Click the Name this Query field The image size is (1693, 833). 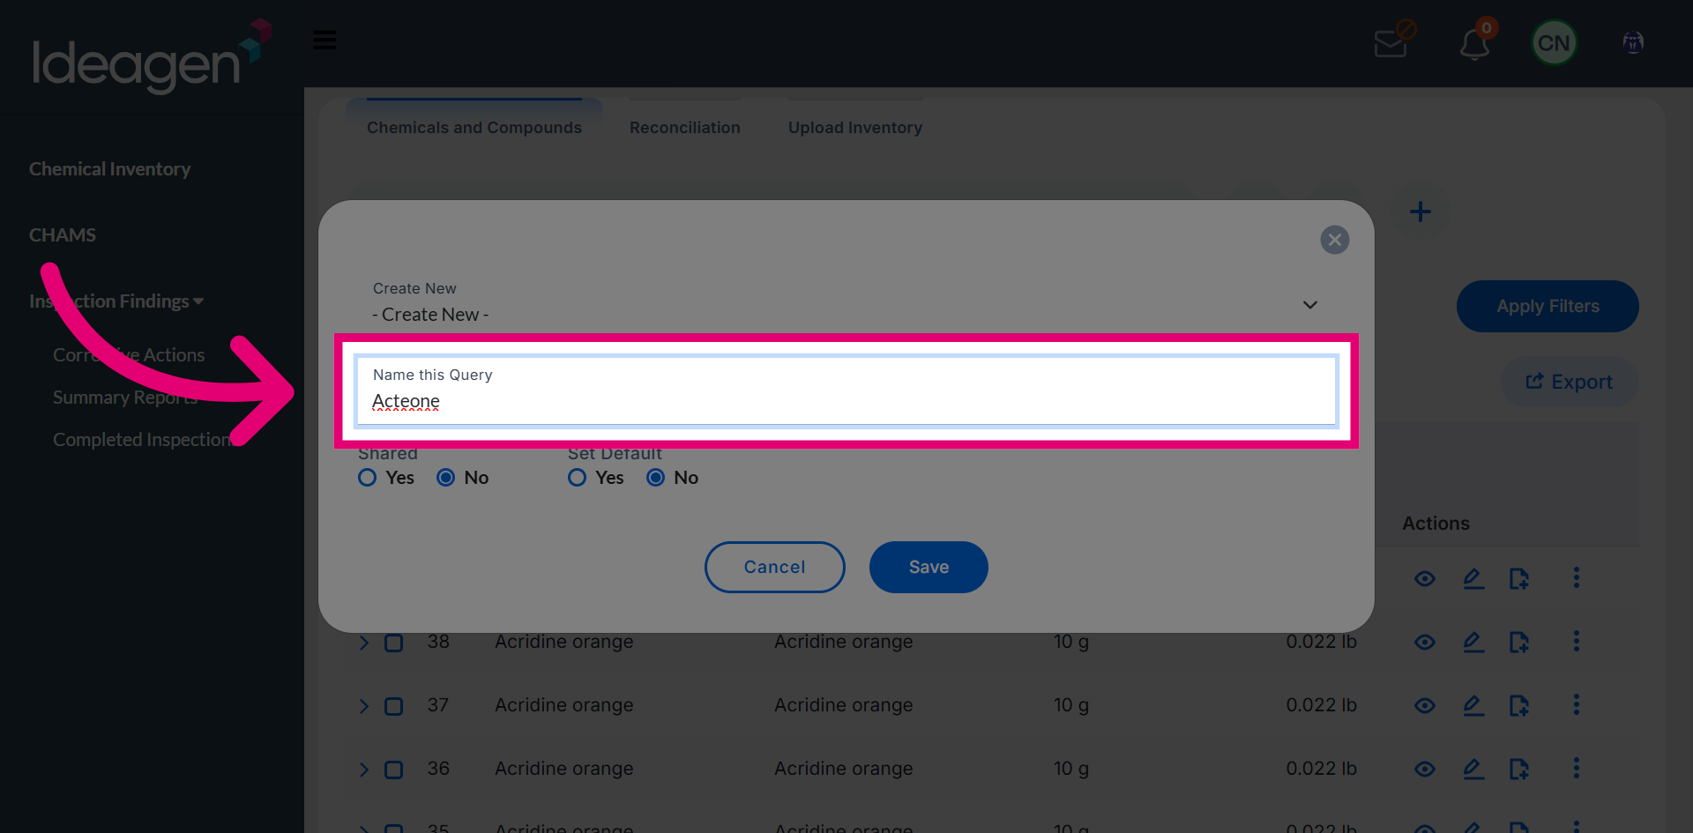pyautogui.click(x=846, y=391)
